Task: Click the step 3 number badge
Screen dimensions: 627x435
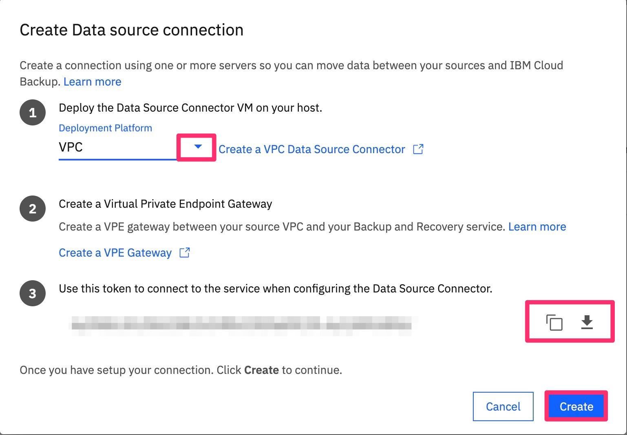Action: coord(33,293)
